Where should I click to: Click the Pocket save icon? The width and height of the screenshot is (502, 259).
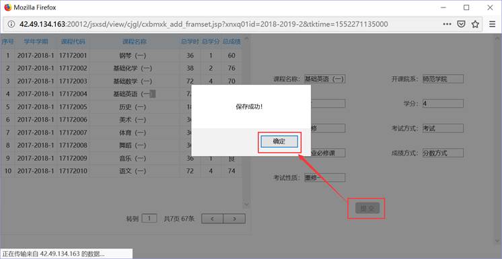point(461,24)
